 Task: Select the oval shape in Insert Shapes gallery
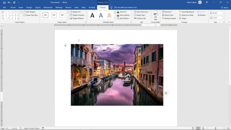[16, 12]
